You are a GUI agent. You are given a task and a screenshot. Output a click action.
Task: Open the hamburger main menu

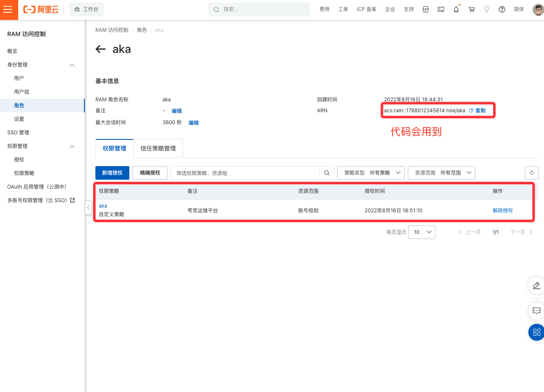8,10
